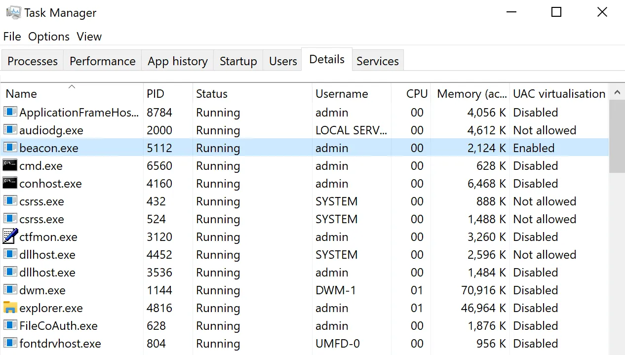Click memory value 70,916 K
Image resolution: width=625 pixels, height=355 pixels.
pyautogui.click(x=484, y=290)
